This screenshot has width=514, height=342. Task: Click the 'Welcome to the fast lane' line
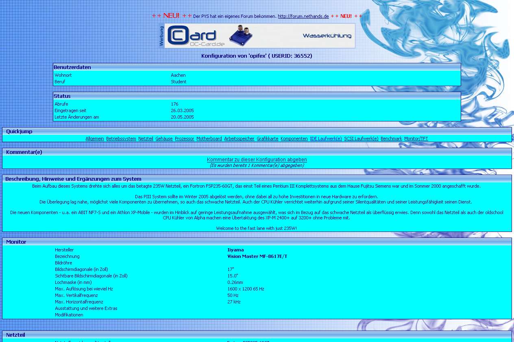tap(257, 228)
